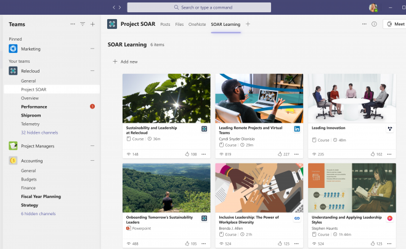The height and width of the screenshot is (249, 406).
Task: Open the Teams filter icon
Action: 83,24
